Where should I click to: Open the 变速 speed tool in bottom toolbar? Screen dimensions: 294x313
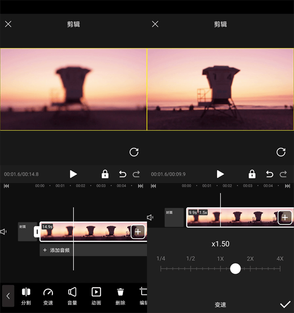coord(48,296)
